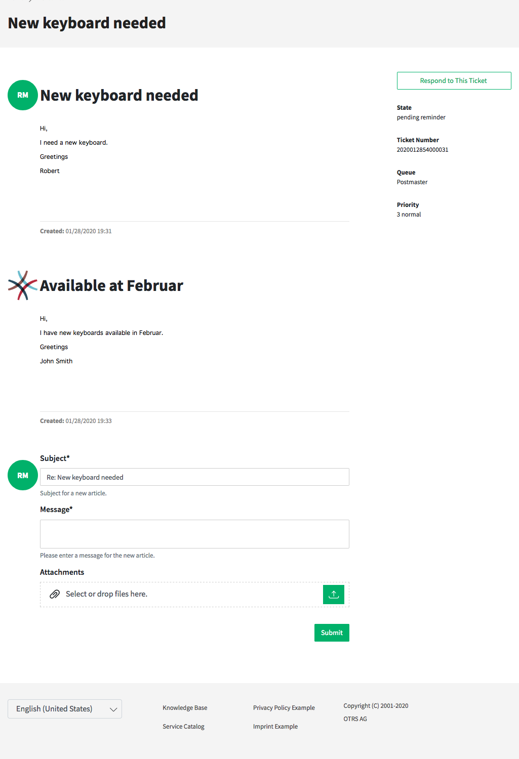Image resolution: width=519 pixels, height=759 pixels.
Task: Click the 'Available at Februar' article heading
Action: (x=111, y=285)
